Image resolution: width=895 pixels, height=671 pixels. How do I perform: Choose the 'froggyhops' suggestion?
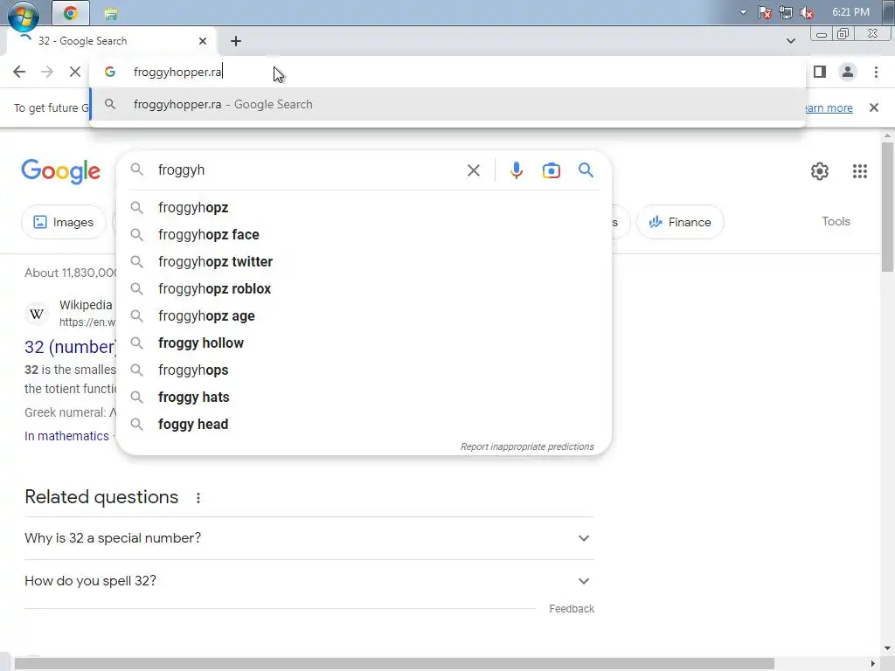(364, 370)
